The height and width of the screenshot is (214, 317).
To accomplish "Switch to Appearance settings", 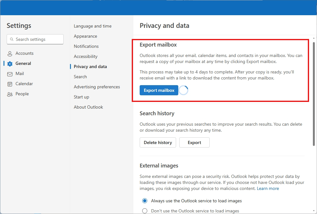I will pyautogui.click(x=85, y=36).
